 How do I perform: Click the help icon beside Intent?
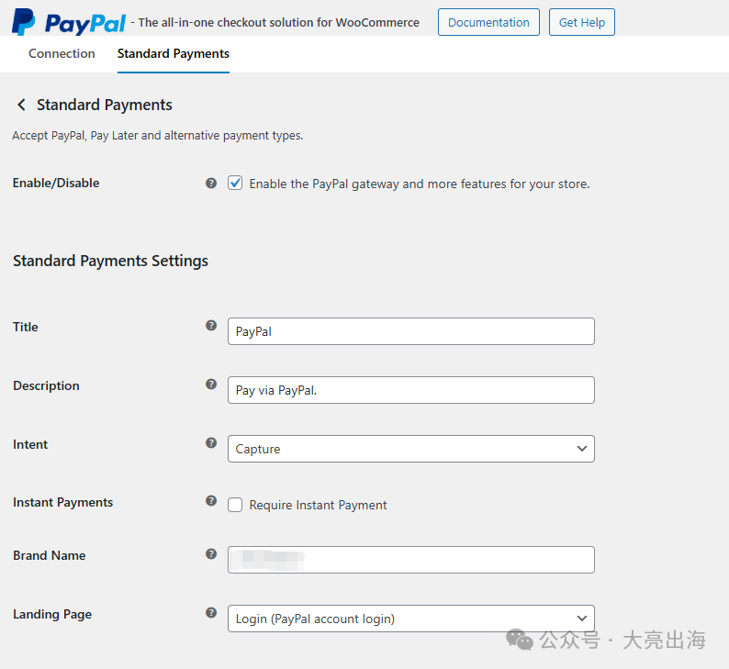tap(211, 442)
